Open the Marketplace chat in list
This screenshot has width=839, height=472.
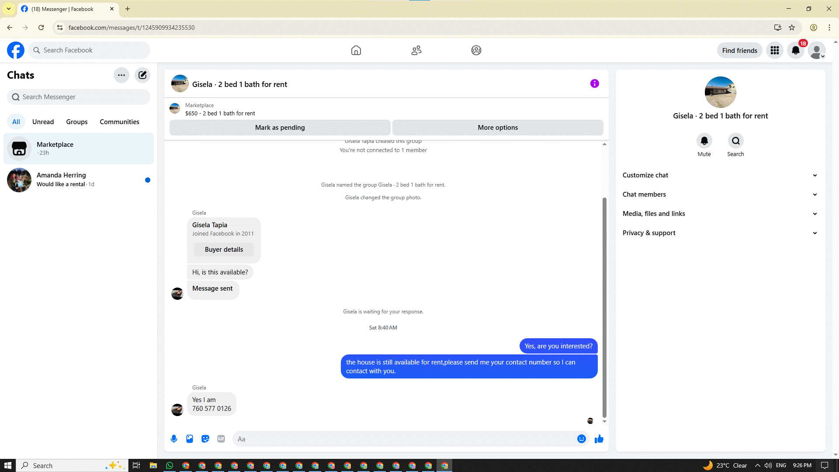pos(79,149)
